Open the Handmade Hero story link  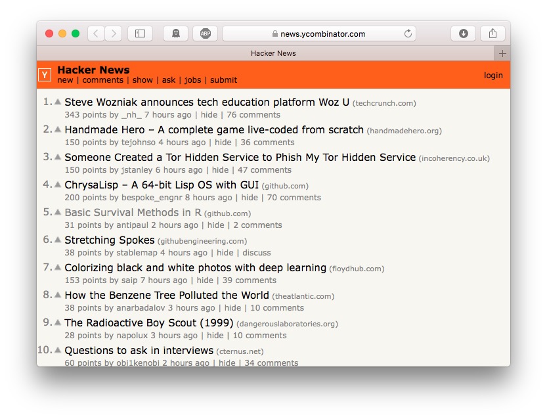click(214, 130)
